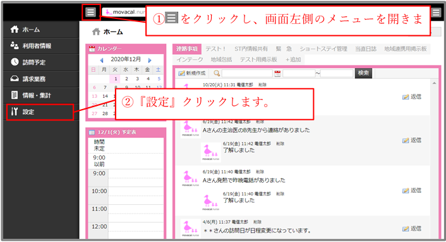This screenshot has width=446, height=242.
Task: Switch to the ショートステイ管理 tab
Action: [323, 49]
